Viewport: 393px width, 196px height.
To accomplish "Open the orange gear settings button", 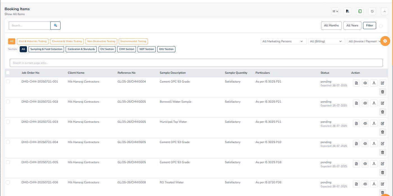I will click(x=385, y=41).
